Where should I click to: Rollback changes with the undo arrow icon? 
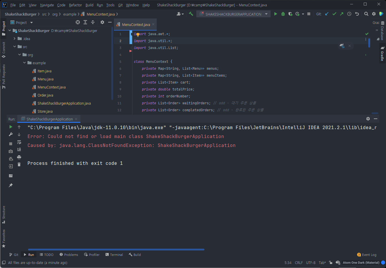[x=357, y=14]
